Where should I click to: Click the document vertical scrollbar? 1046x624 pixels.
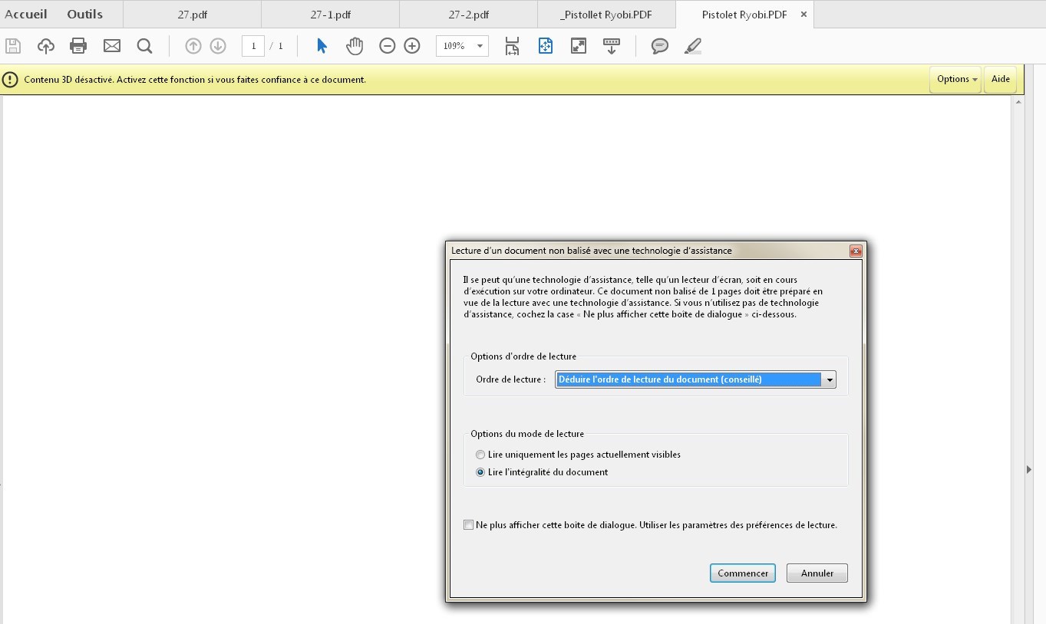(x=1019, y=359)
